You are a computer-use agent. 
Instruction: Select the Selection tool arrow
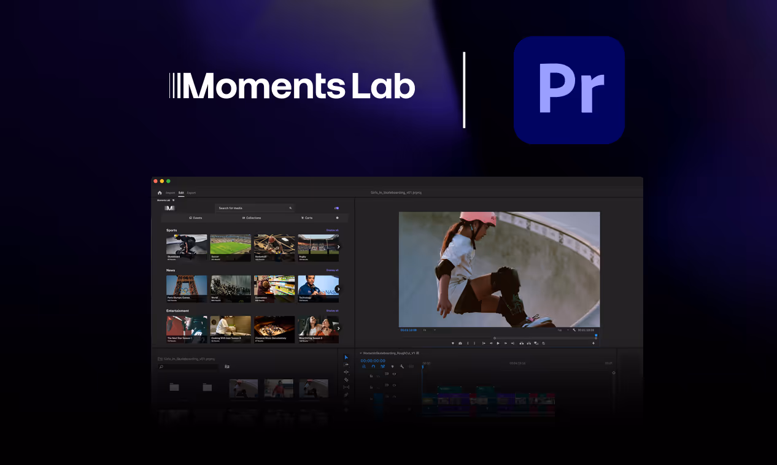[346, 357]
